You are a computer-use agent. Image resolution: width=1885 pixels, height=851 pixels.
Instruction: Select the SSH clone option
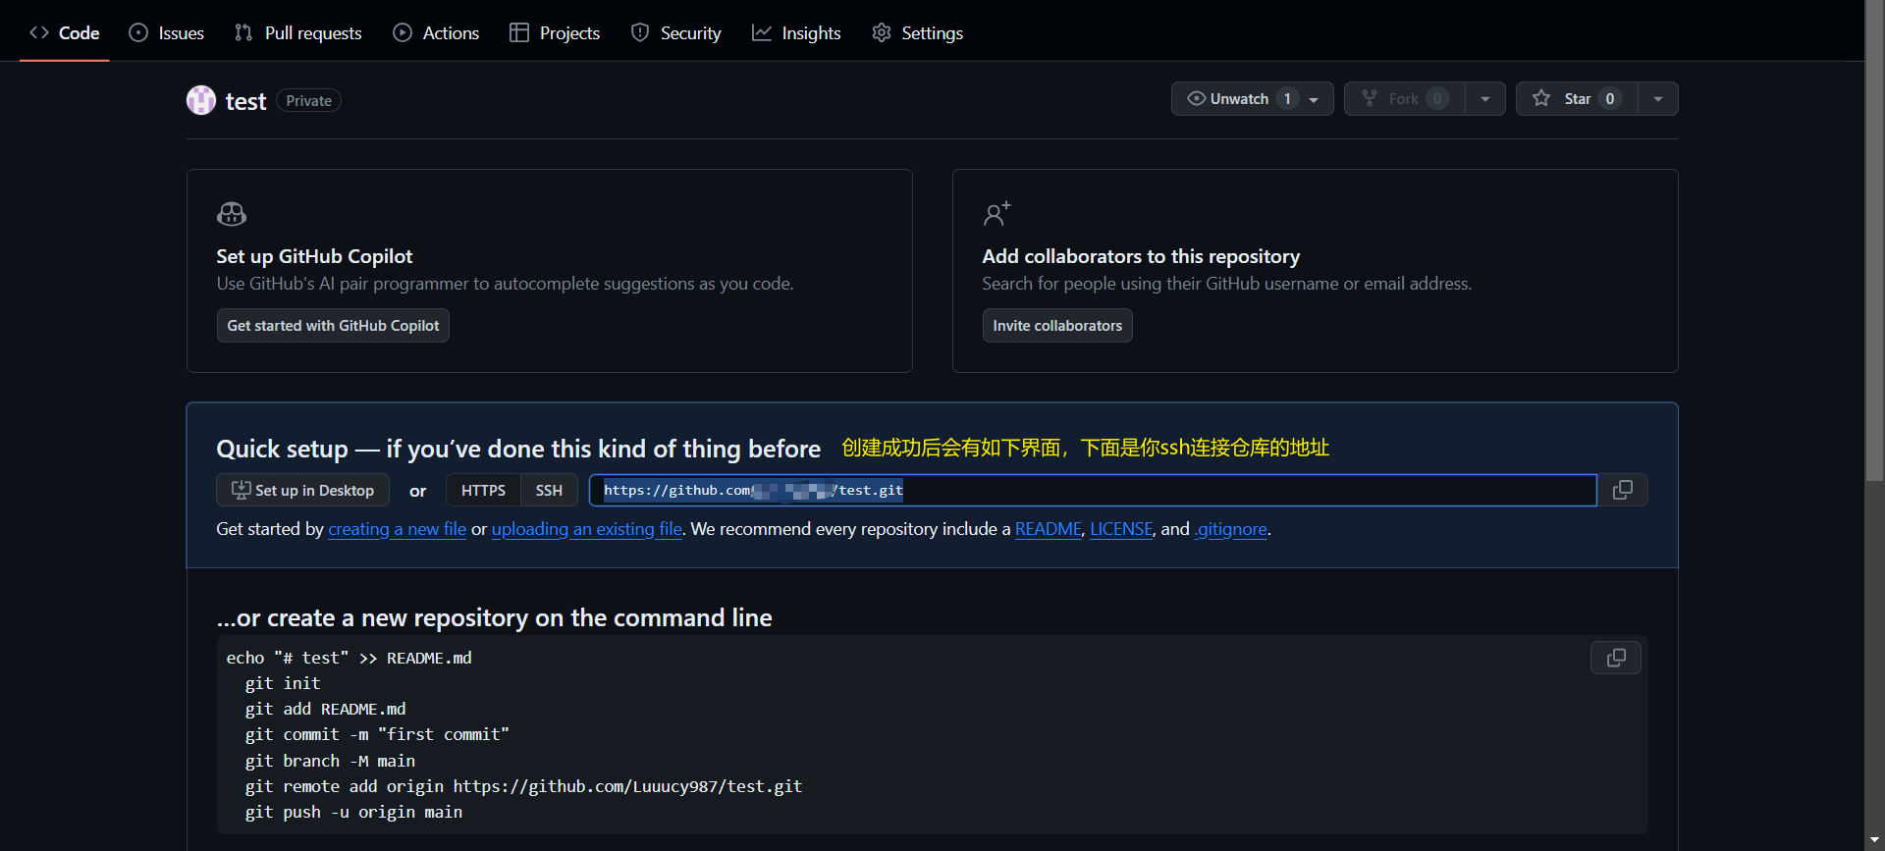[549, 490]
